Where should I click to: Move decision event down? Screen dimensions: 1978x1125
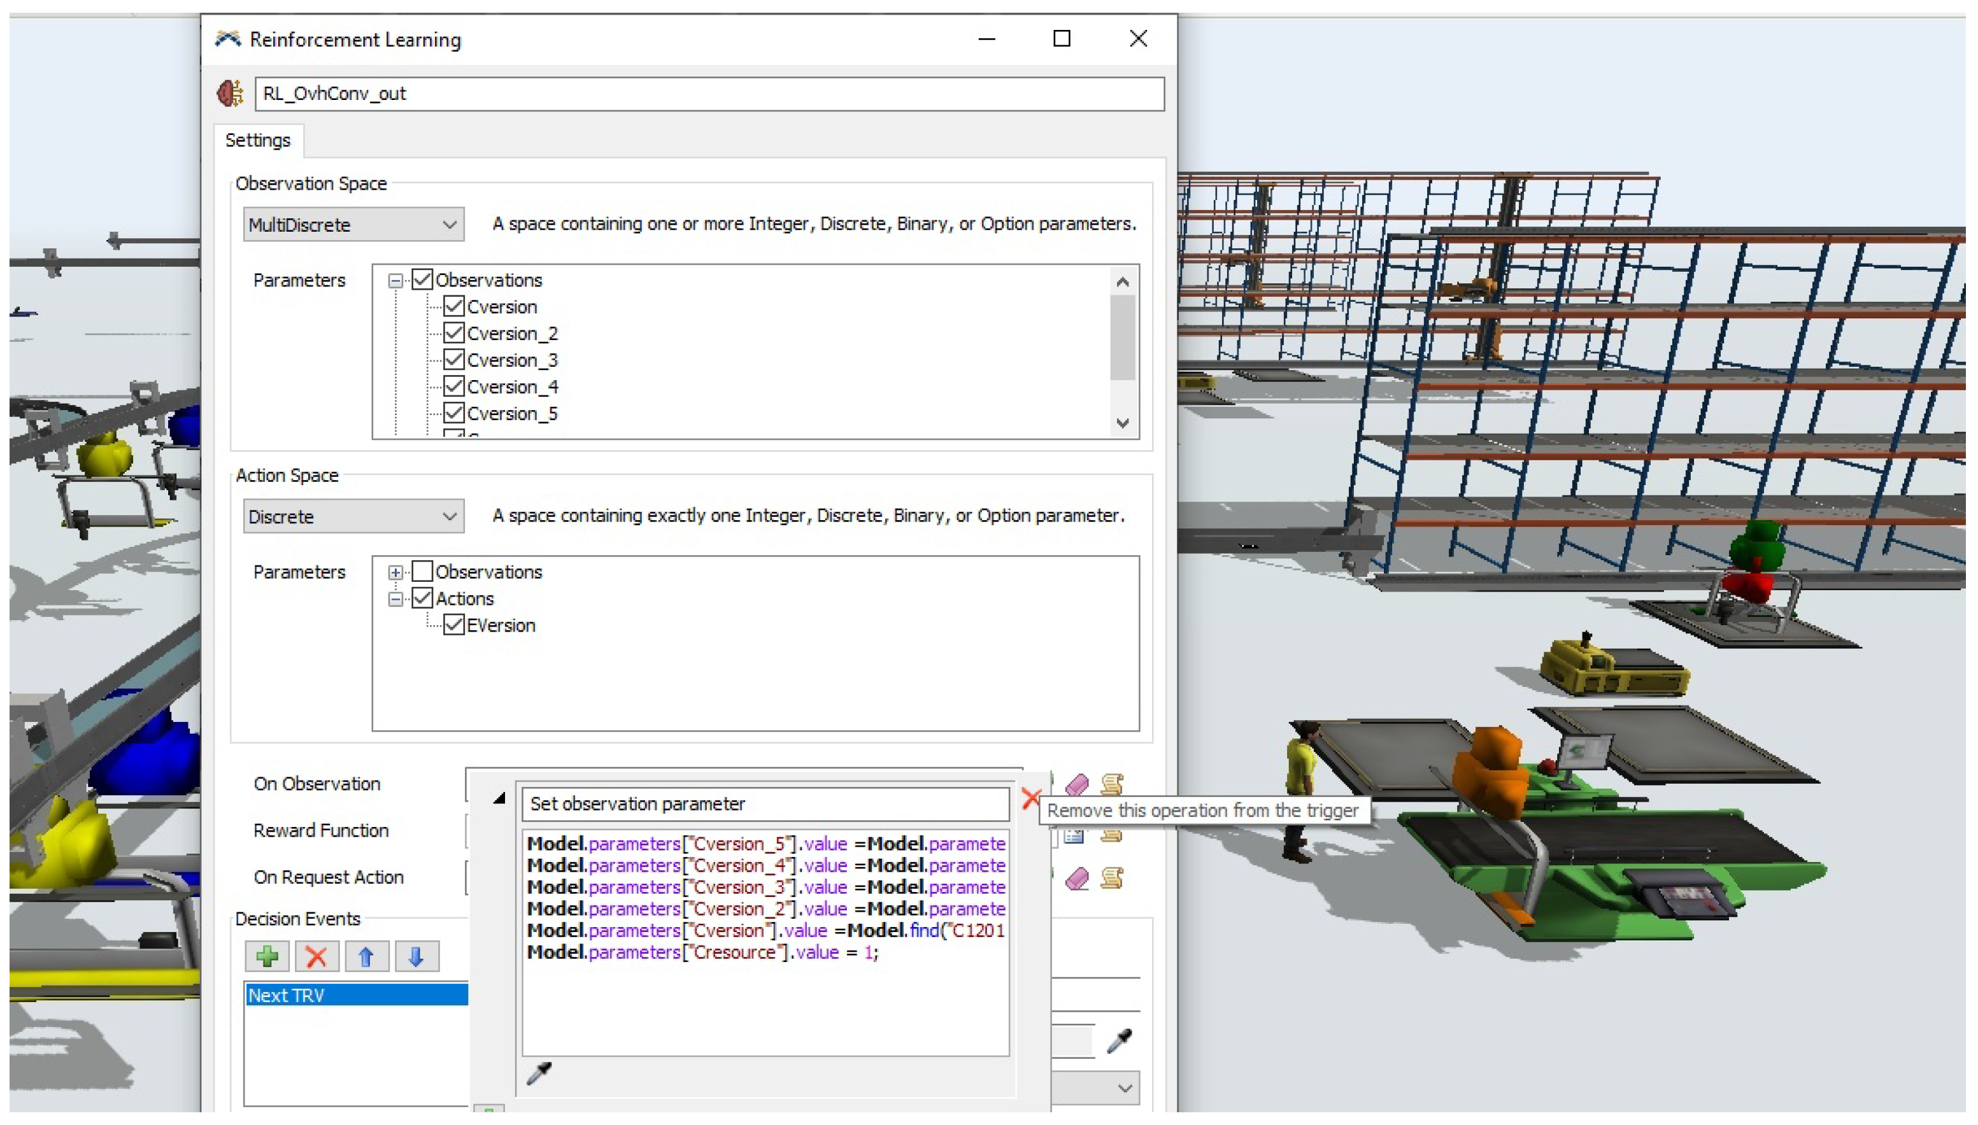(416, 956)
